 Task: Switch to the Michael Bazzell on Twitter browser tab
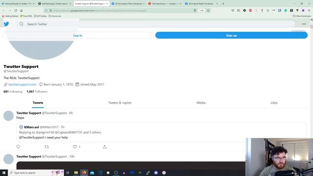(x=18, y=3)
